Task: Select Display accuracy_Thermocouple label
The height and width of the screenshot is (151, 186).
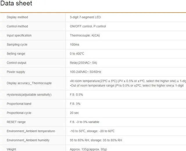Action: [29, 83]
